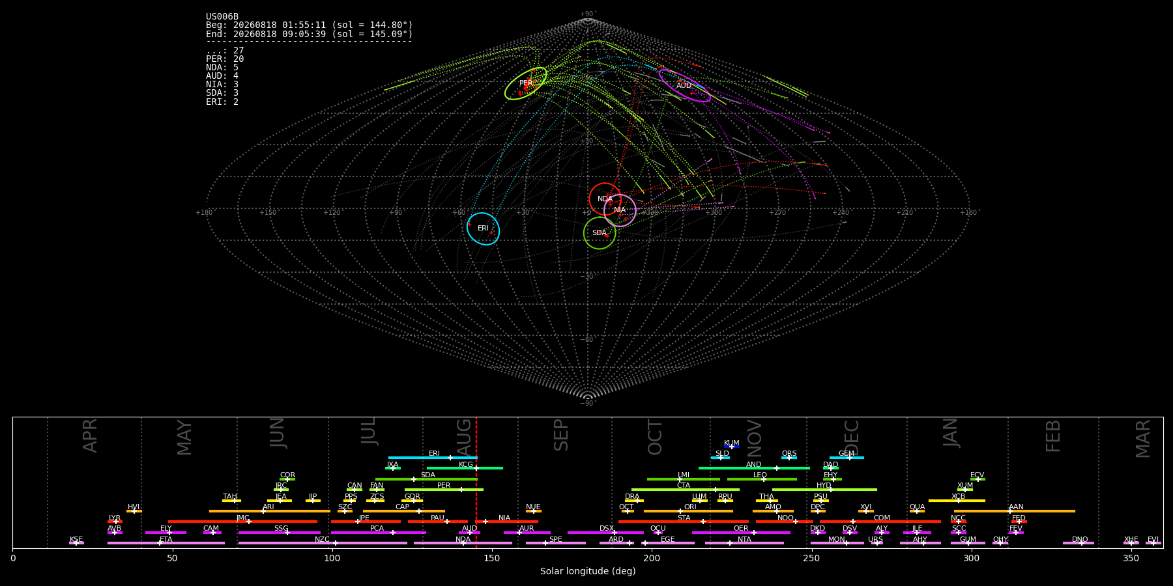Click the red dashed current-date line

coord(476,482)
